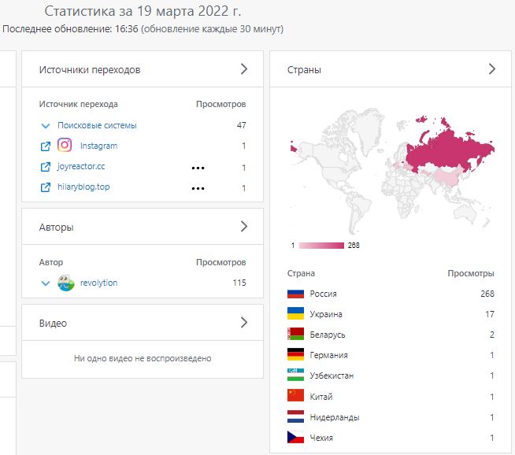Image resolution: width=515 pixels, height=455 pixels.
Task: Click the Russia flag icon
Action: (296, 294)
